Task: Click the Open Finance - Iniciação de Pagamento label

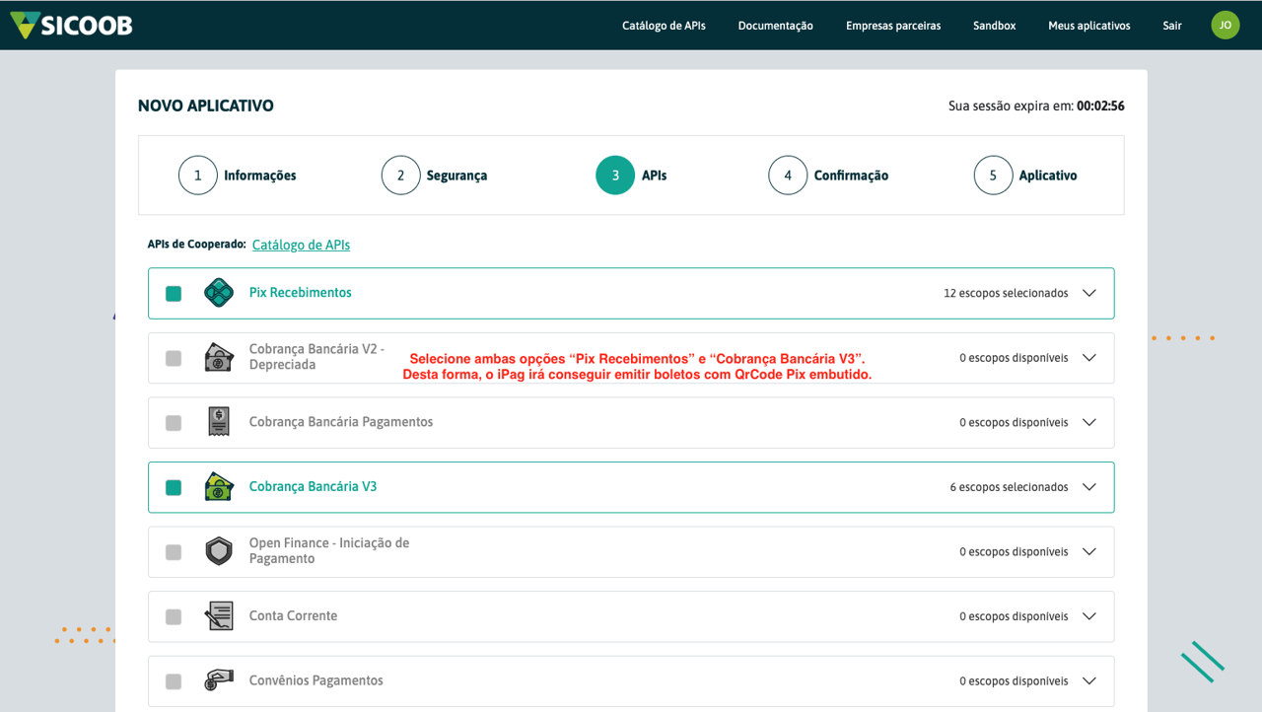Action: pyautogui.click(x=329, y=551)
